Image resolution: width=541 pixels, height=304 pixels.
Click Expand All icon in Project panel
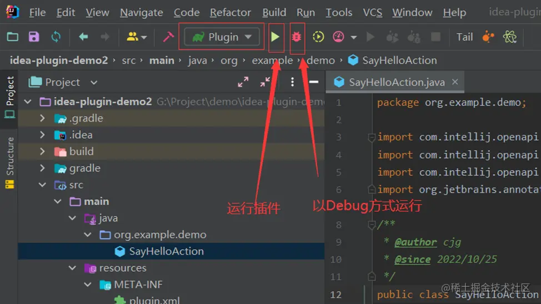point(243,82)
